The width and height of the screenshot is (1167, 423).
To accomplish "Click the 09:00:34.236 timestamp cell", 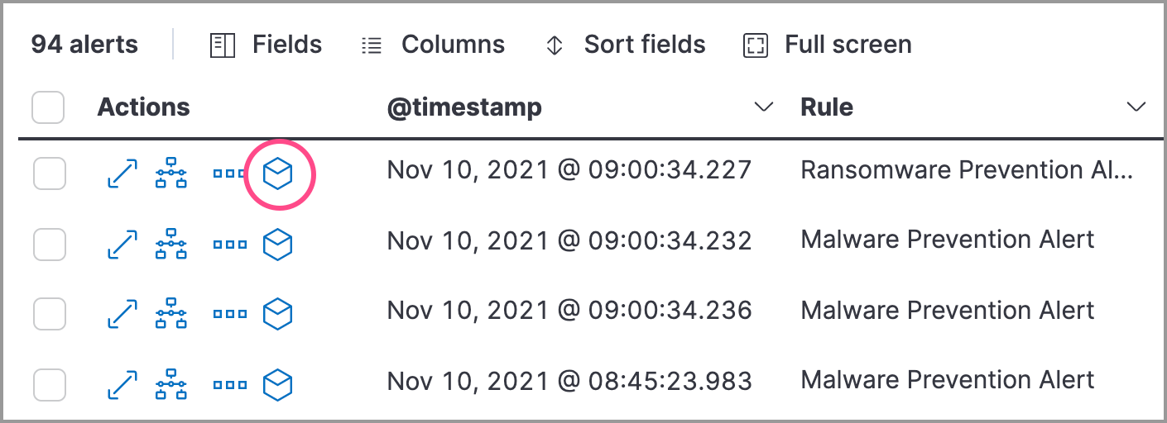I will (569, 311).
